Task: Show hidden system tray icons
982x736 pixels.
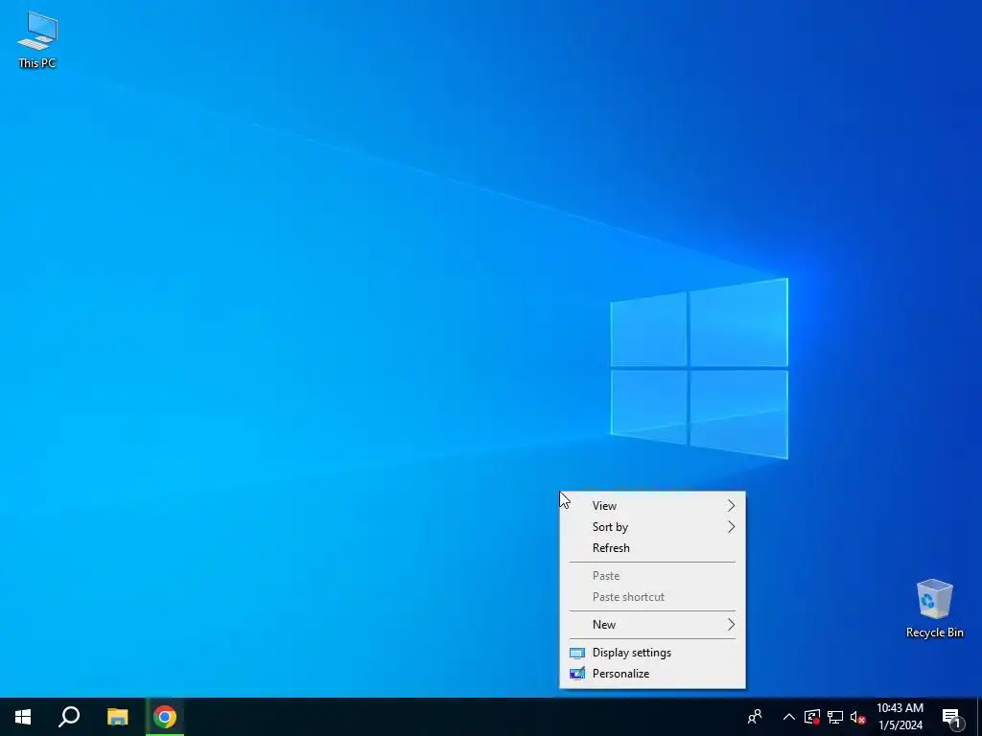Action: [789, 717]
